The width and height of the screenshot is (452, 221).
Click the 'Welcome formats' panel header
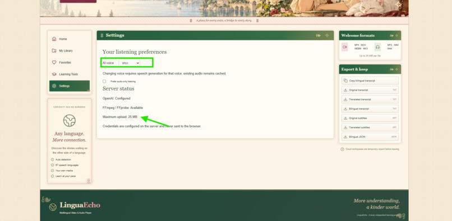[x=370, y=35]
